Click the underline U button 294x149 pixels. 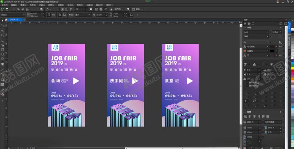(280, 42)
